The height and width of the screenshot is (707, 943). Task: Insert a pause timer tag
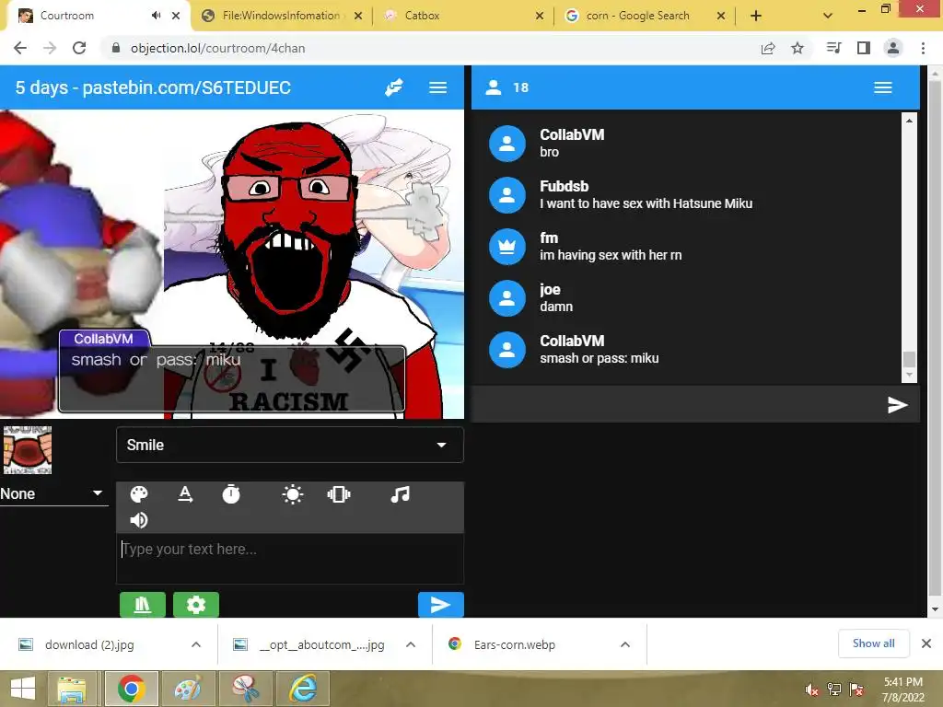231,494
